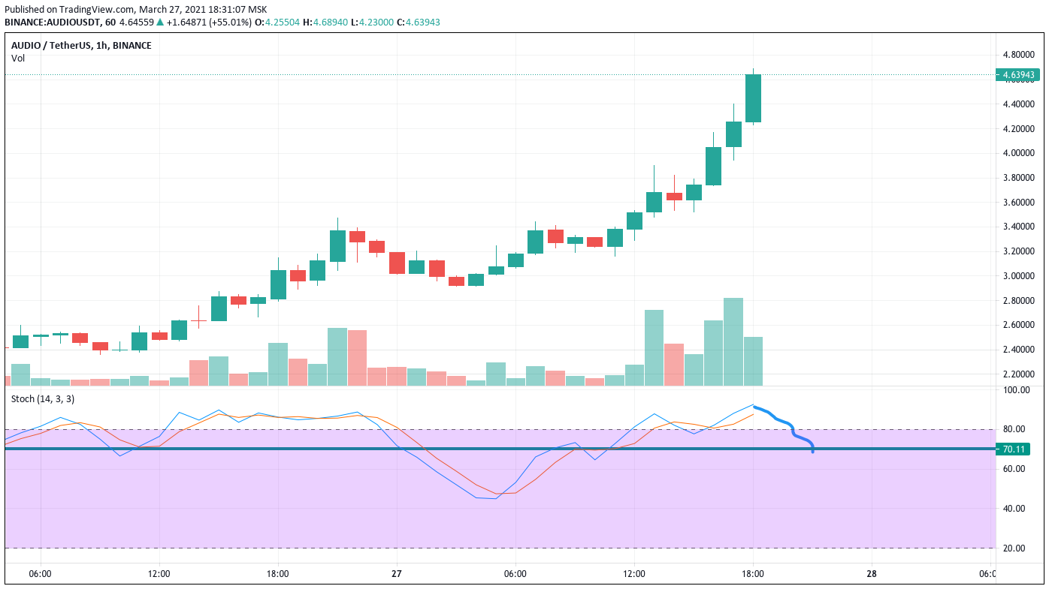Viewport: 1049px width, 589px height.
Task: Click the 3.20000 price axis label
Action: click(1018, 251)
